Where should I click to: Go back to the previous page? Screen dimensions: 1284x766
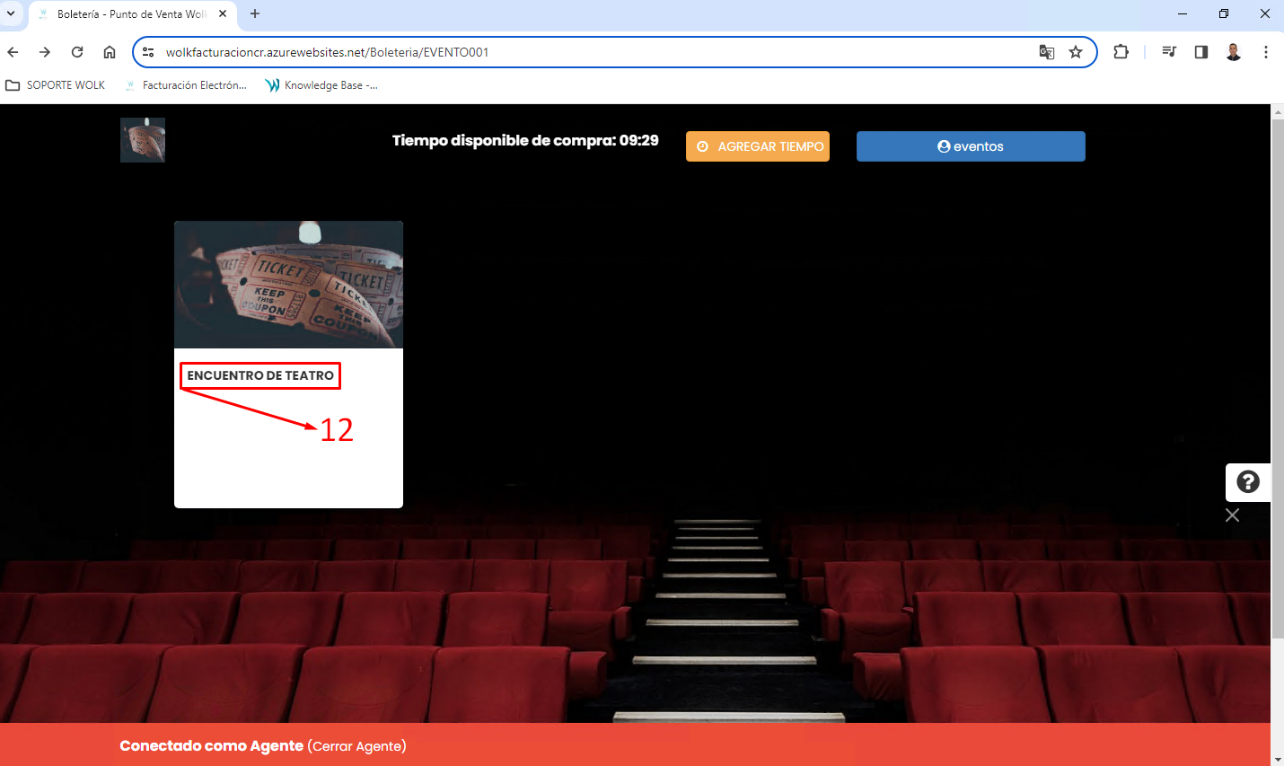(13, 52)
